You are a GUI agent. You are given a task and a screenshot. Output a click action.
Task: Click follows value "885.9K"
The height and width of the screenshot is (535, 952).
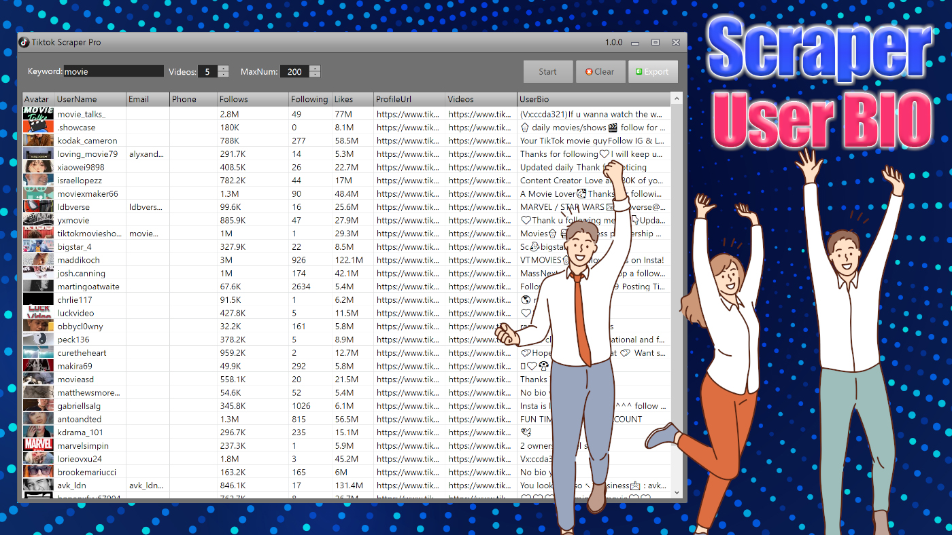(x=233, y=220)
